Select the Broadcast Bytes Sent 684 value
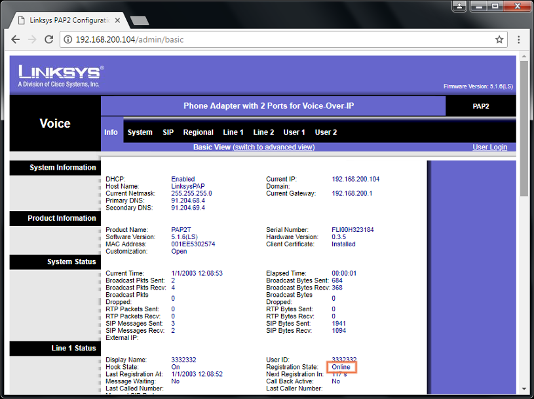 click(337, 280)
